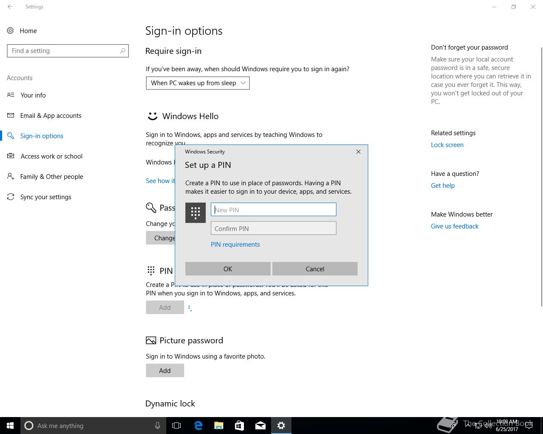The image size is (543, 434).
Task: Open Access work or school page
Action: click(52, 156)
